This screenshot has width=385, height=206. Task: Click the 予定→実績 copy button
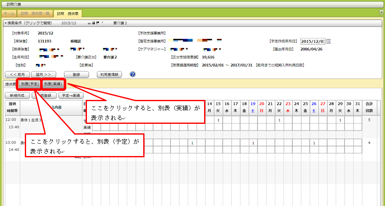point(70,95)
